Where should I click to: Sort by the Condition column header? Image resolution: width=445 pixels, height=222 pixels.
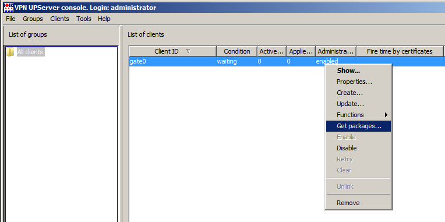(236, 51)
